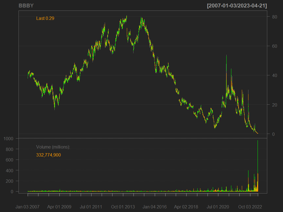Click the 1000 volume axis label
This screenshot has width=283, height=212.
click(x=9, y=139)
